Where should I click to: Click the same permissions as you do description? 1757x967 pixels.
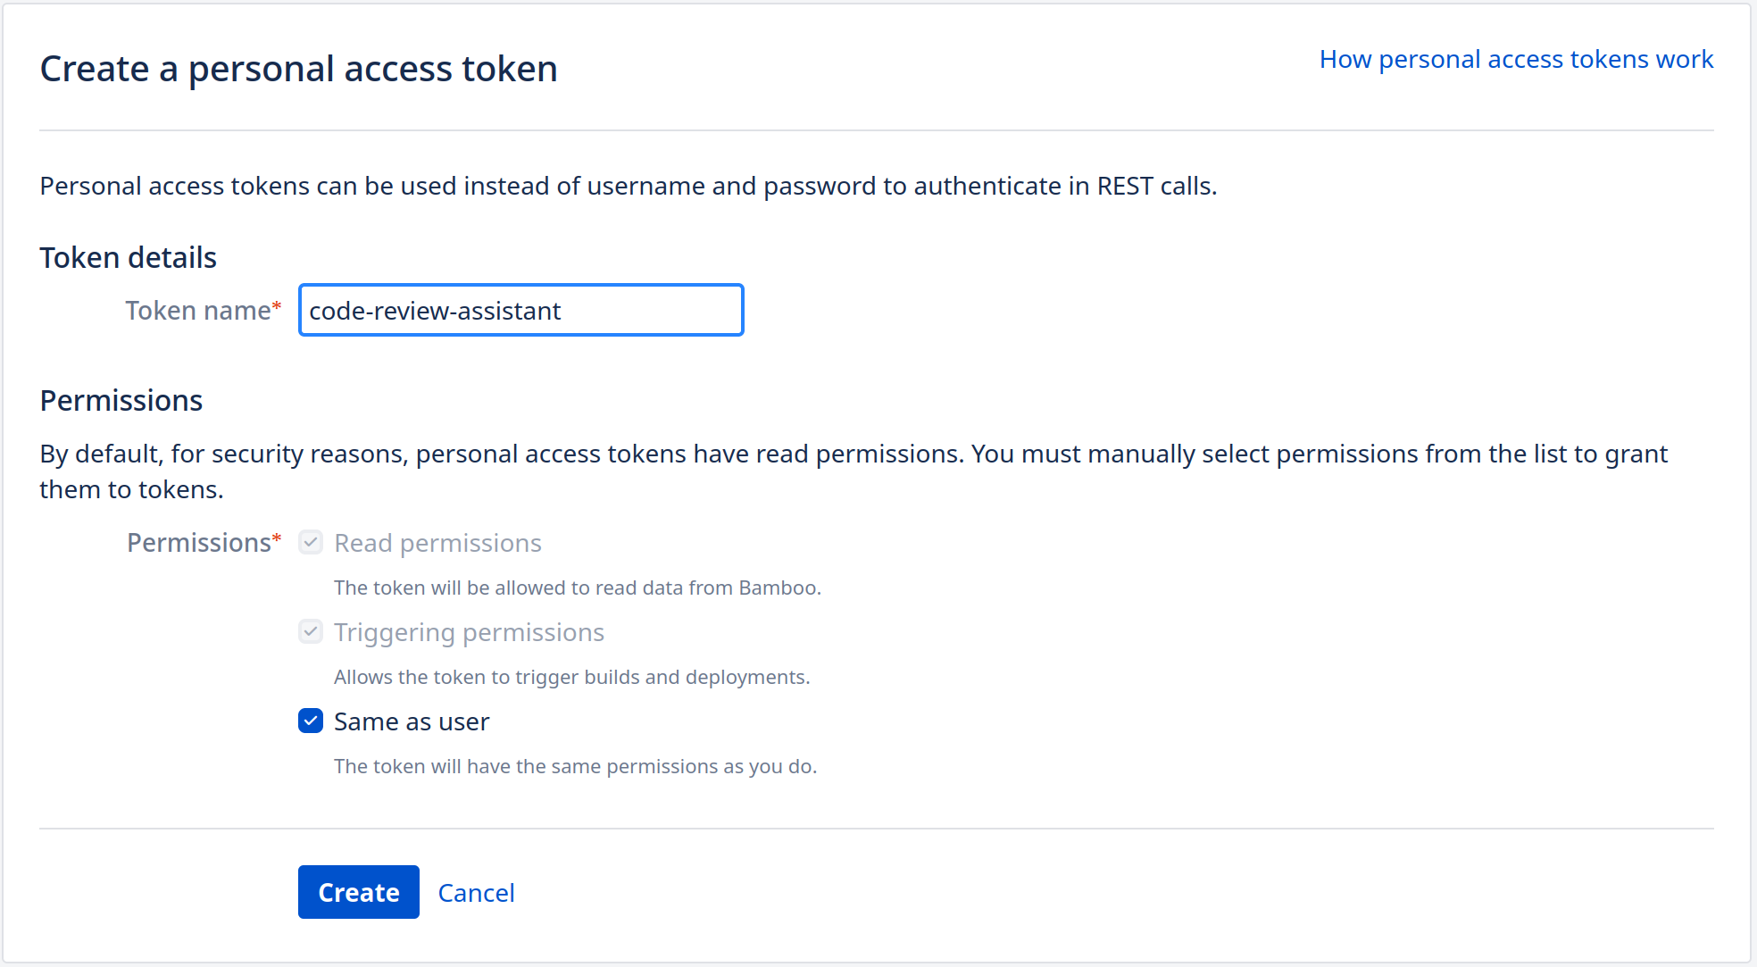[575, 766]
